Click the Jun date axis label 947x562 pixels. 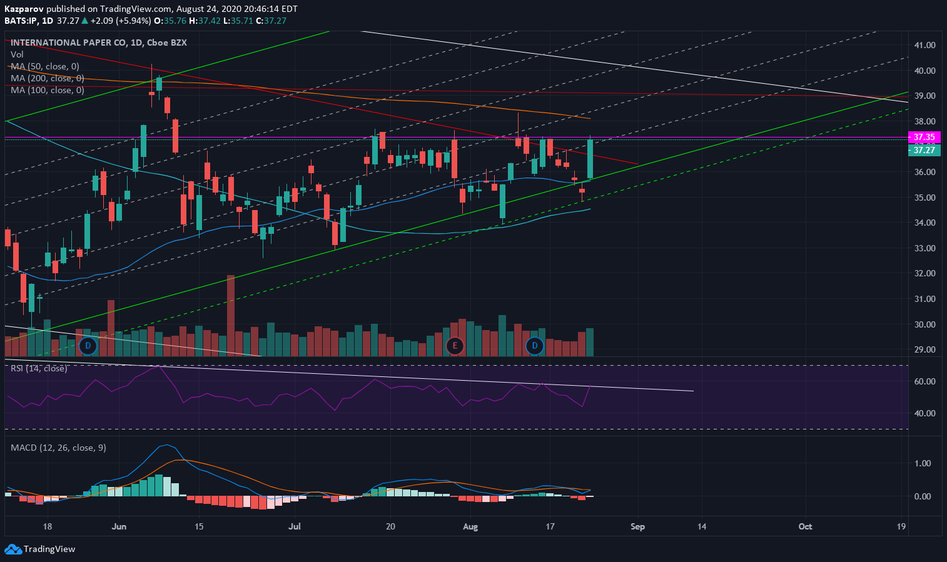tap(119, 526)
